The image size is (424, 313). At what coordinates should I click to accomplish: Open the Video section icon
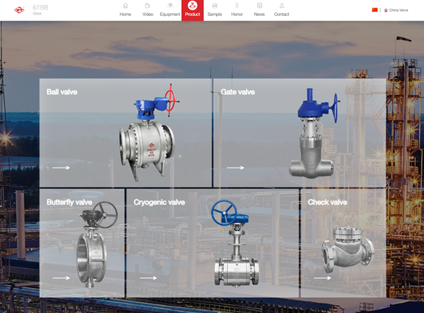click(148, 5)
